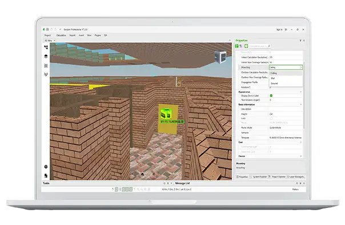Click the Propagation Profile property row
Screen dimensions: 345x225
(x=254, y=82)
